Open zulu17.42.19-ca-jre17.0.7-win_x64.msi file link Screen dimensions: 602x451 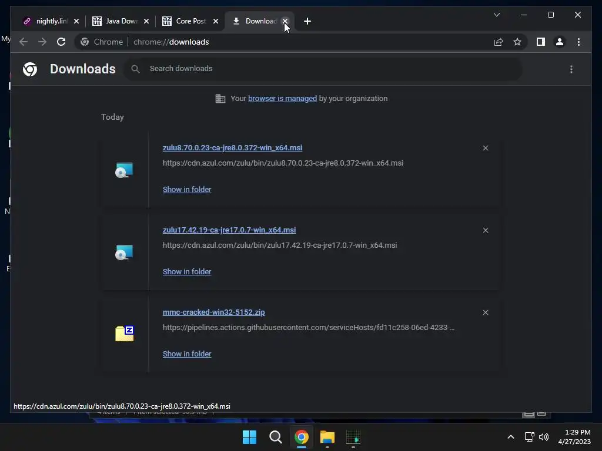229,230
